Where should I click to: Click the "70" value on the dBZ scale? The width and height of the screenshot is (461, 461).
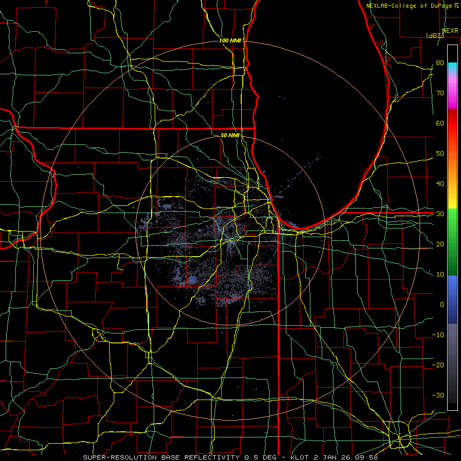click(440, 93)
